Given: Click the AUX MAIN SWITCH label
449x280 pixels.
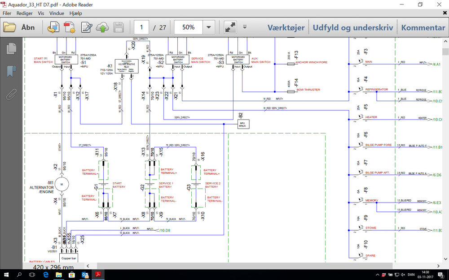Looking at the screenshot, I should click(261, 60).
